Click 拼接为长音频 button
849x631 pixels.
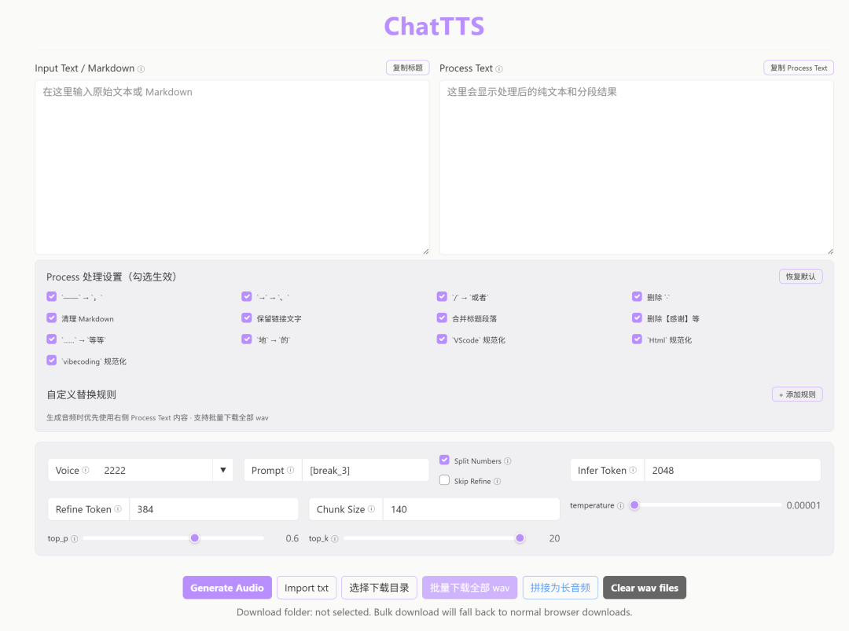click(x=560, y=588)
